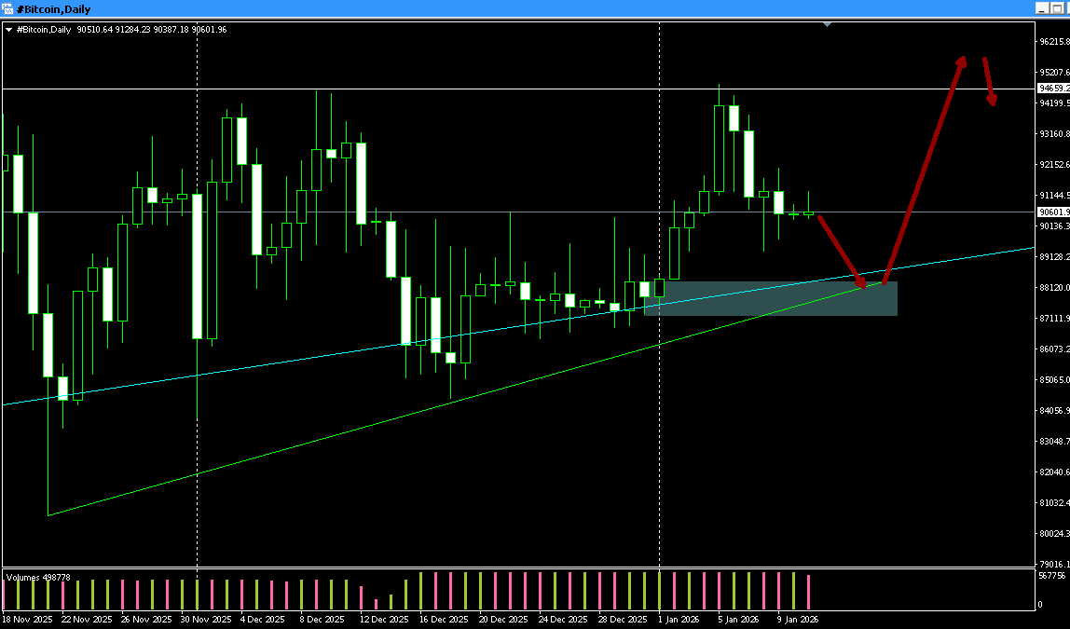Click the 22 Nov 2025 date label
The width and height of the screenshot is (1070, 629).
point(87,620)
